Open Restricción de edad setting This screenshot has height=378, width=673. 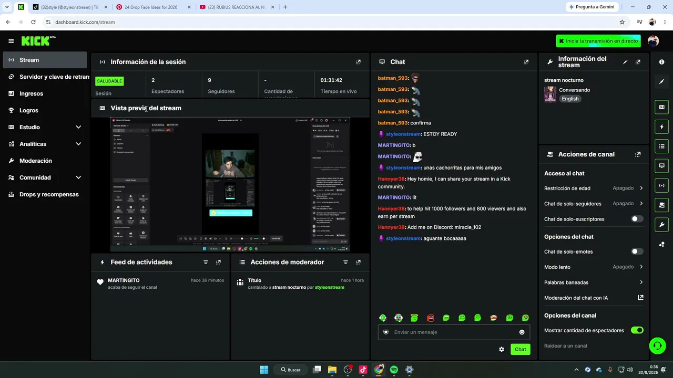tap(594, 188)
